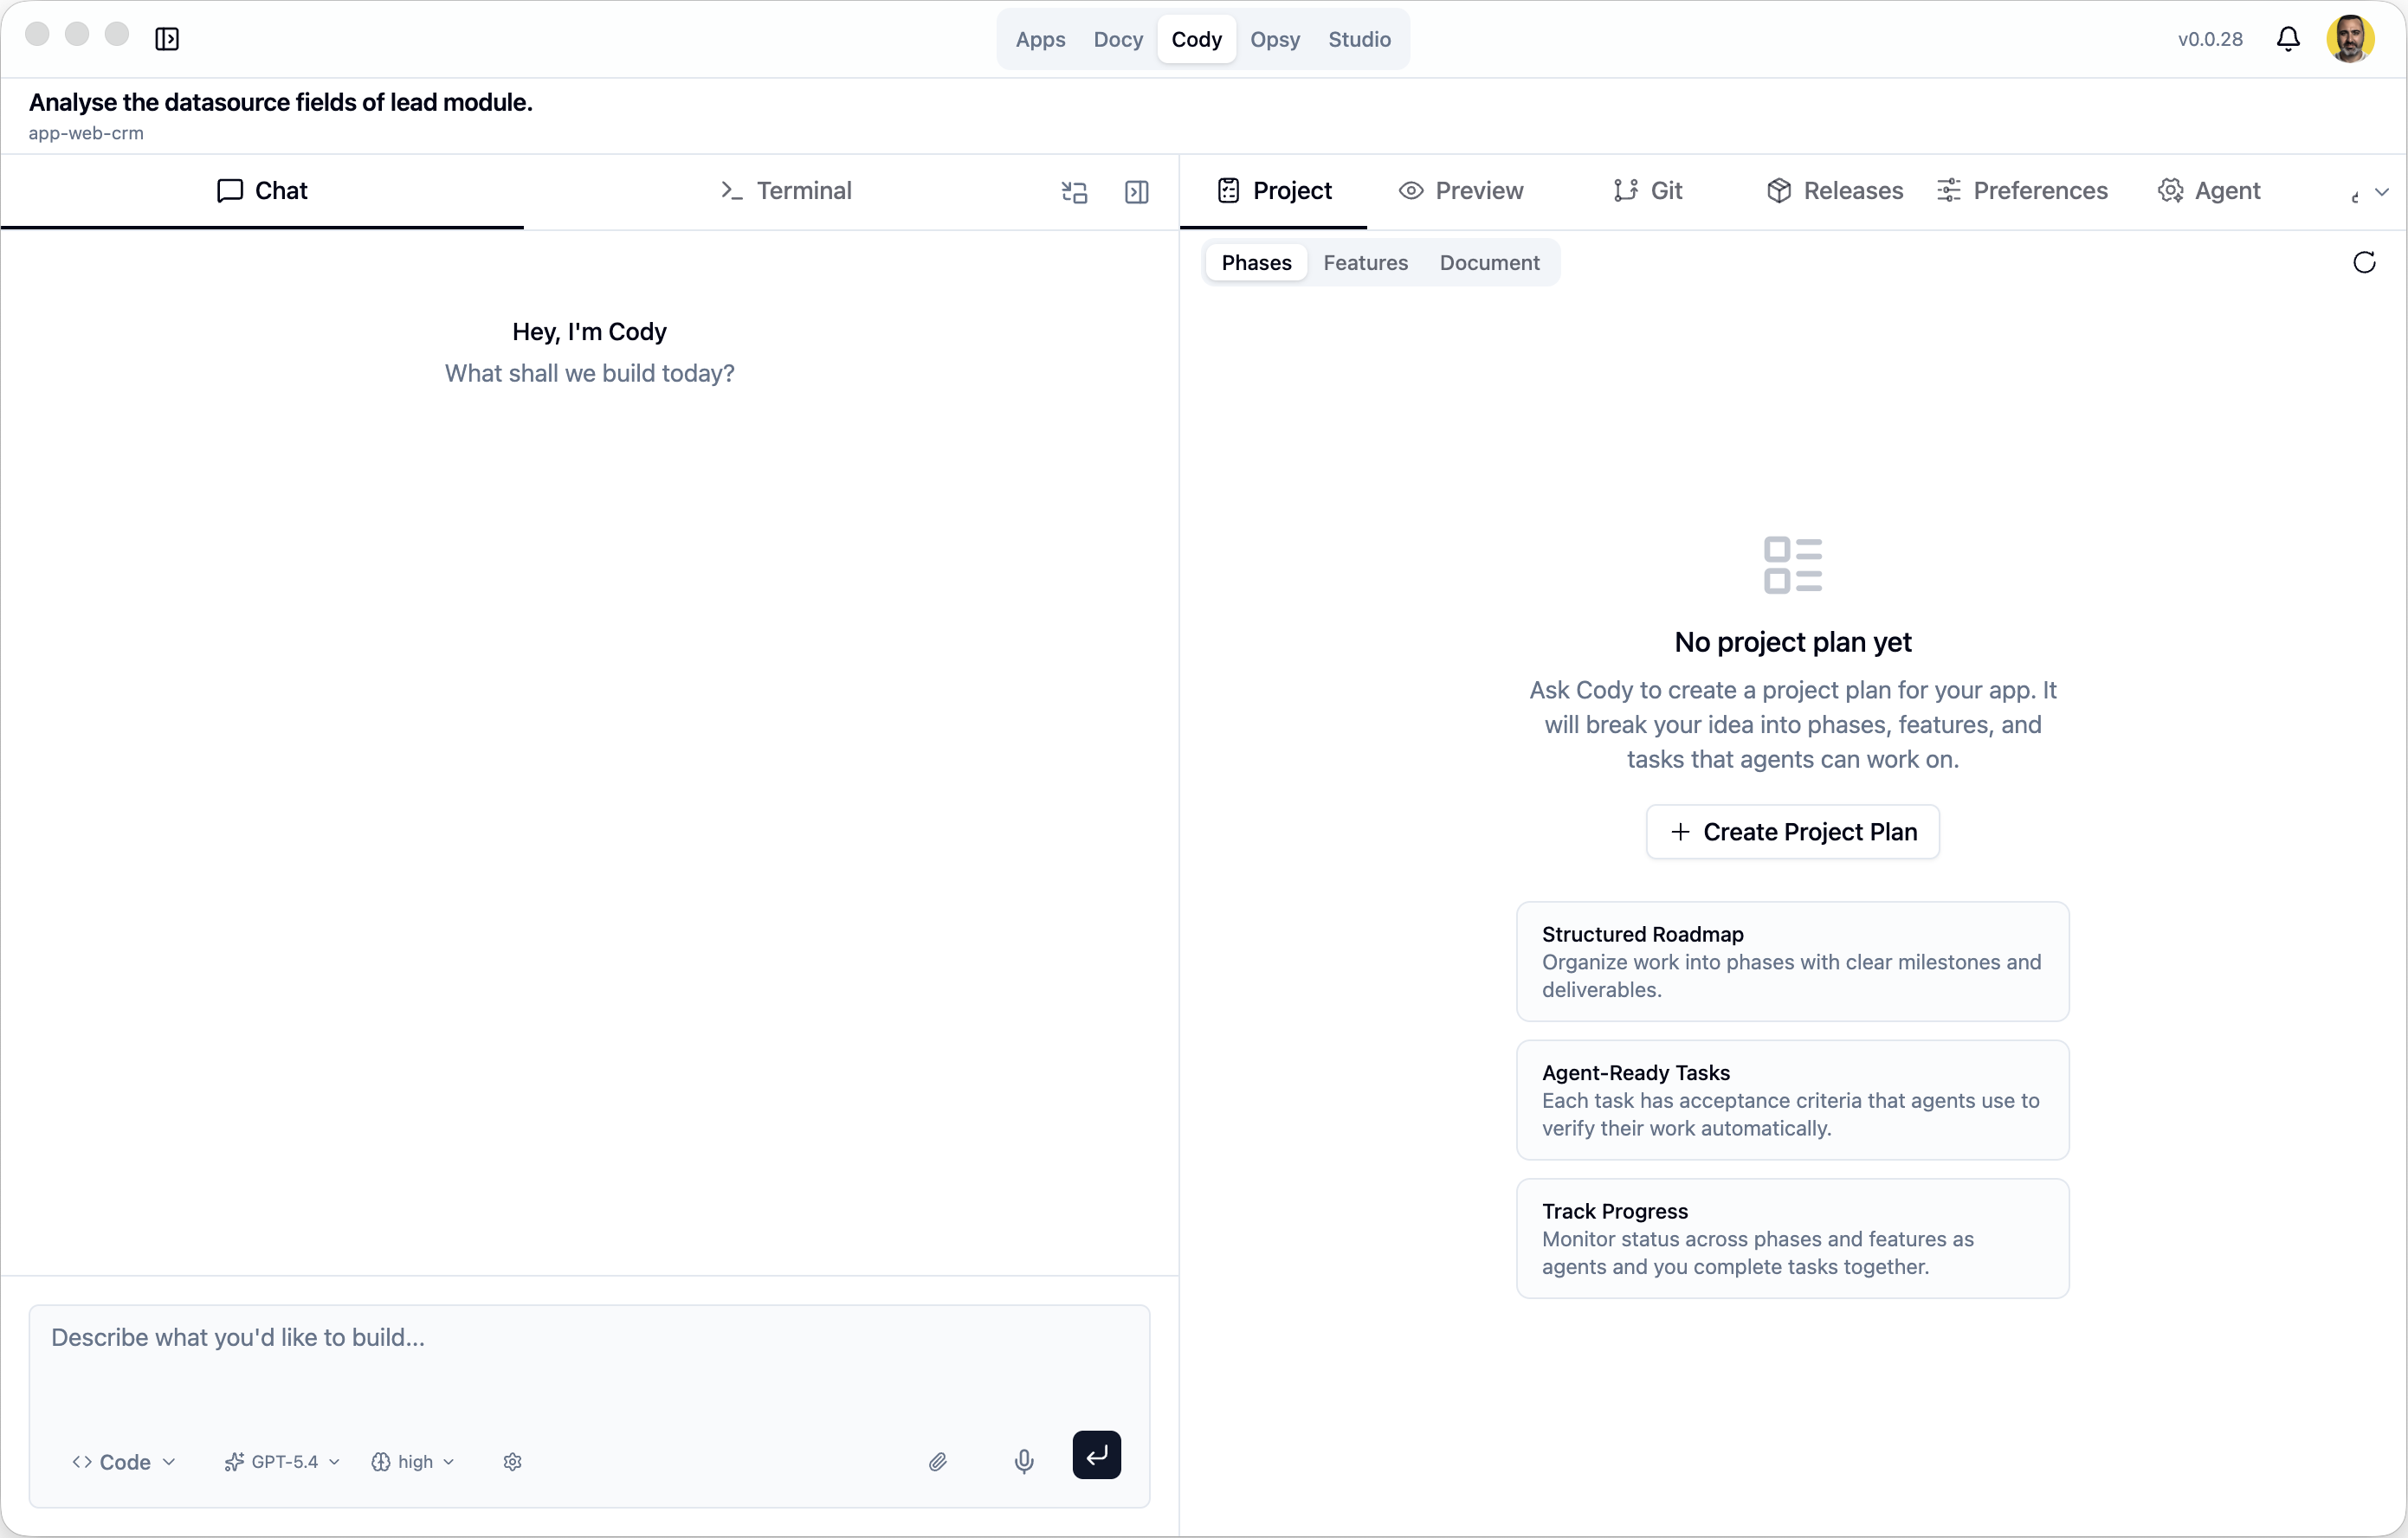This screenshot has height=1538, width=2408.
Task: Refresh the project plan panel
Action: (2364, 262)
